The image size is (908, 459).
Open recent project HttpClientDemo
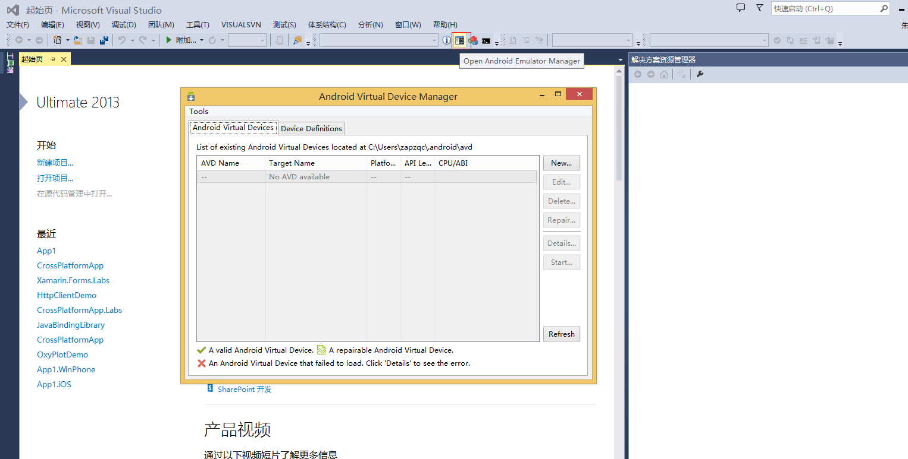pos(67,295)
